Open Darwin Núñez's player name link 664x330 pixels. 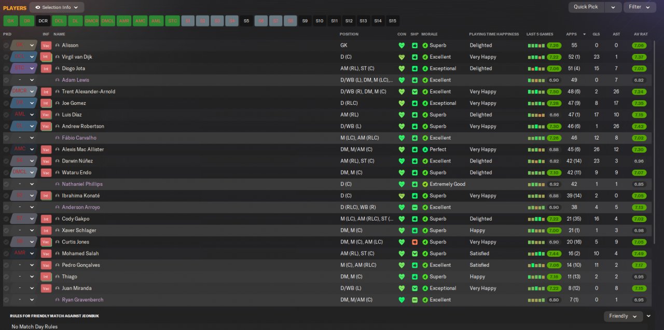click(77, 161)
